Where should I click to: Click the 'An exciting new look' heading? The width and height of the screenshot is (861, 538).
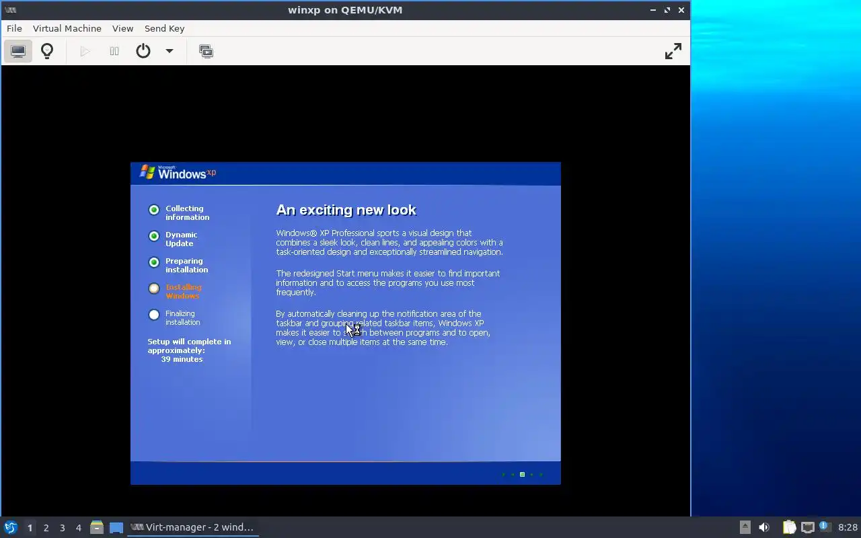pos(346,210)
